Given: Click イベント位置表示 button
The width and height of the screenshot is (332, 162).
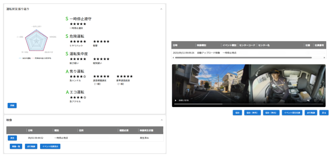Looking at the screenshot, I should [x=50, y=146].
